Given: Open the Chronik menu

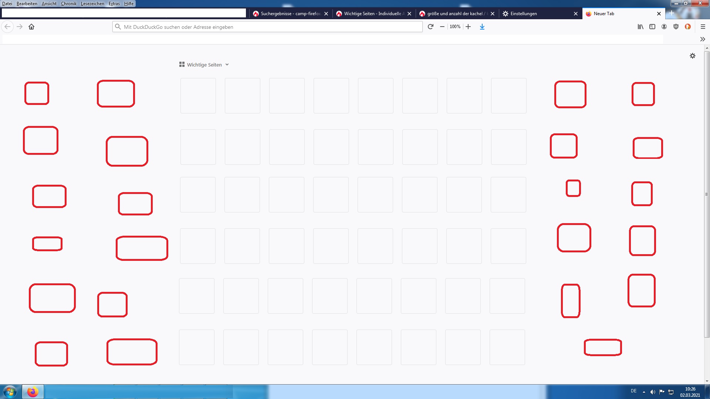Looking at the screenshot, I should pyautogui.click(x=69, y=4).
